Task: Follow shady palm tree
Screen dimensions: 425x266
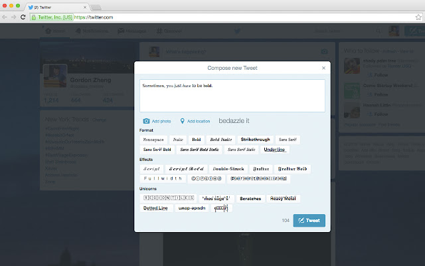Action: (x=378, y=74)
